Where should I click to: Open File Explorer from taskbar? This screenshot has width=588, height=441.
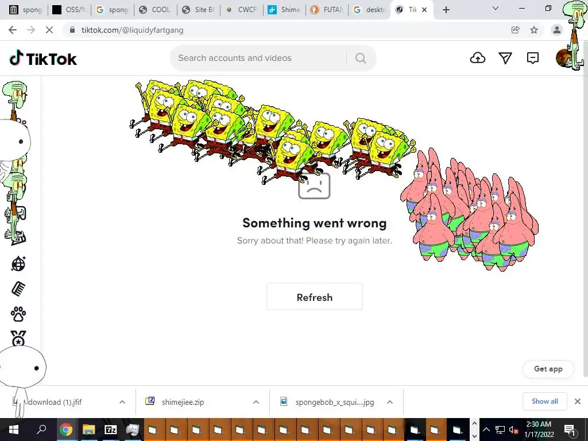[x=89, y=430]
